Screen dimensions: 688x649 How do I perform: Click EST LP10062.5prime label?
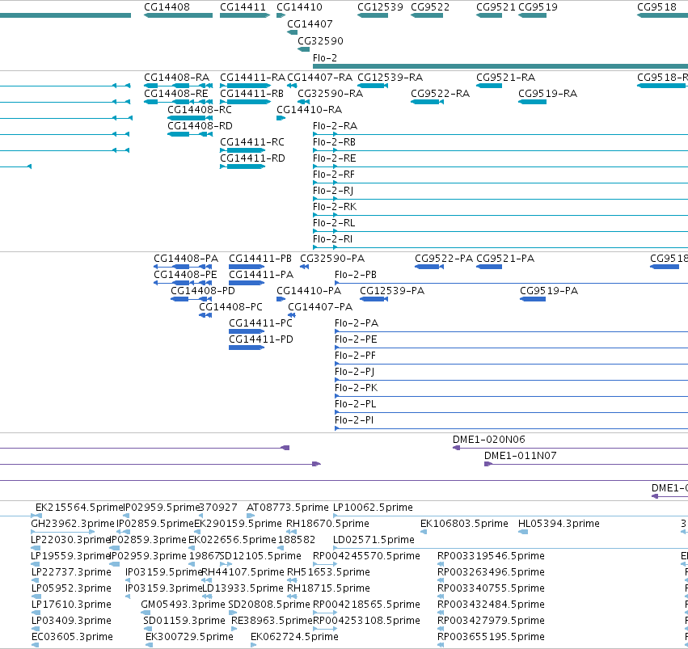[373, 508]
